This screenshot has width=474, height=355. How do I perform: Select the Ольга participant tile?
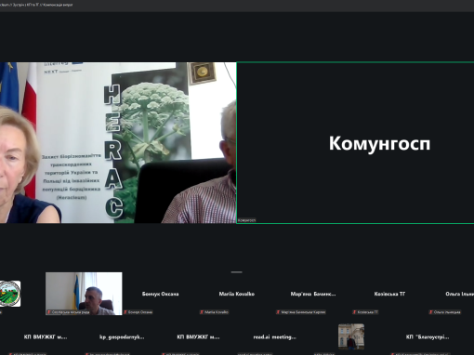click(x=451, y=294)
